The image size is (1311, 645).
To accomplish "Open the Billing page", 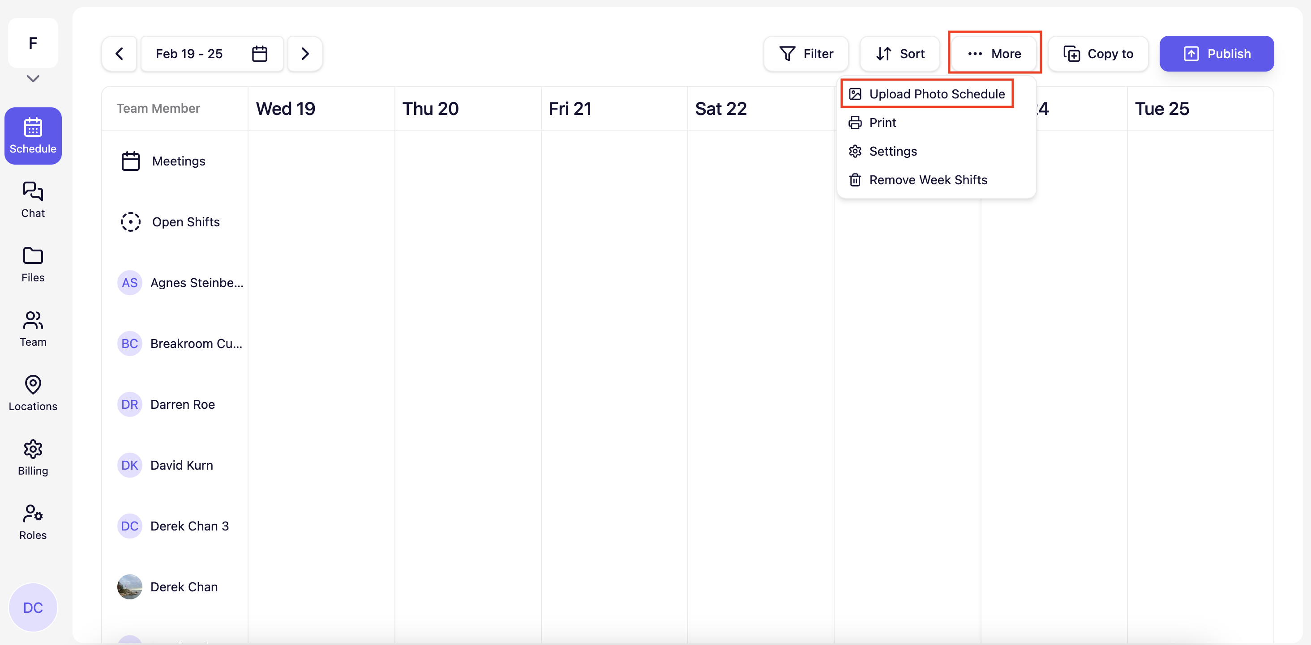I will pyautogui.click(x=33, y=458).
